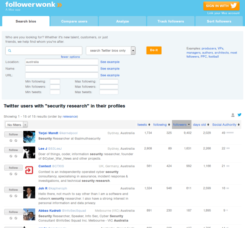Click the download results icon

[233, 115]
